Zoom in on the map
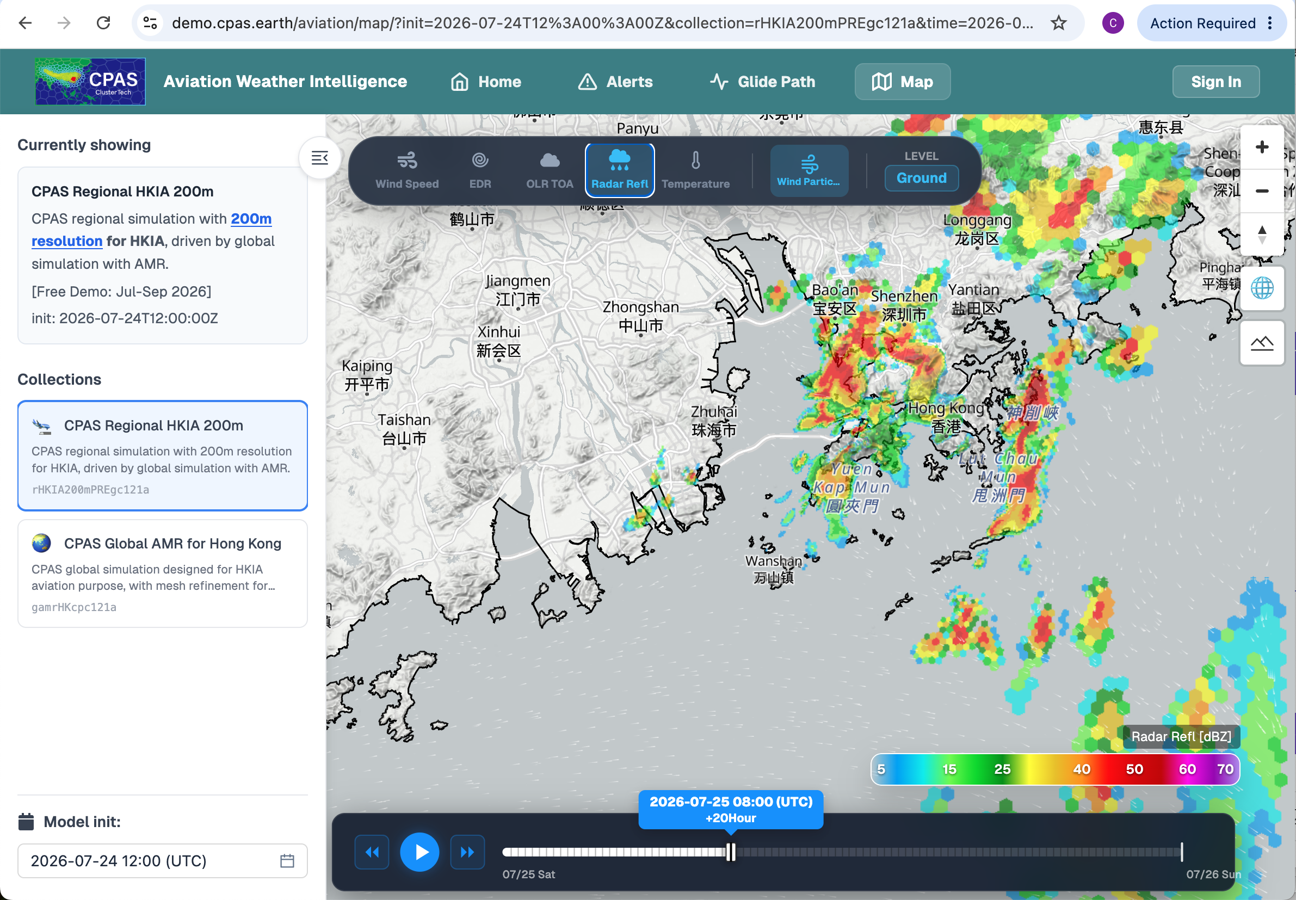 pos(1262,147)
